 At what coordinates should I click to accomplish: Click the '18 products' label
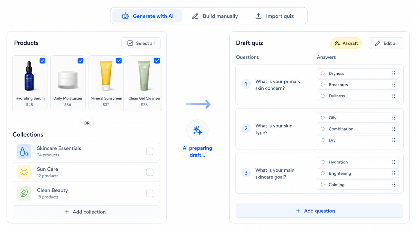point(48,197)
